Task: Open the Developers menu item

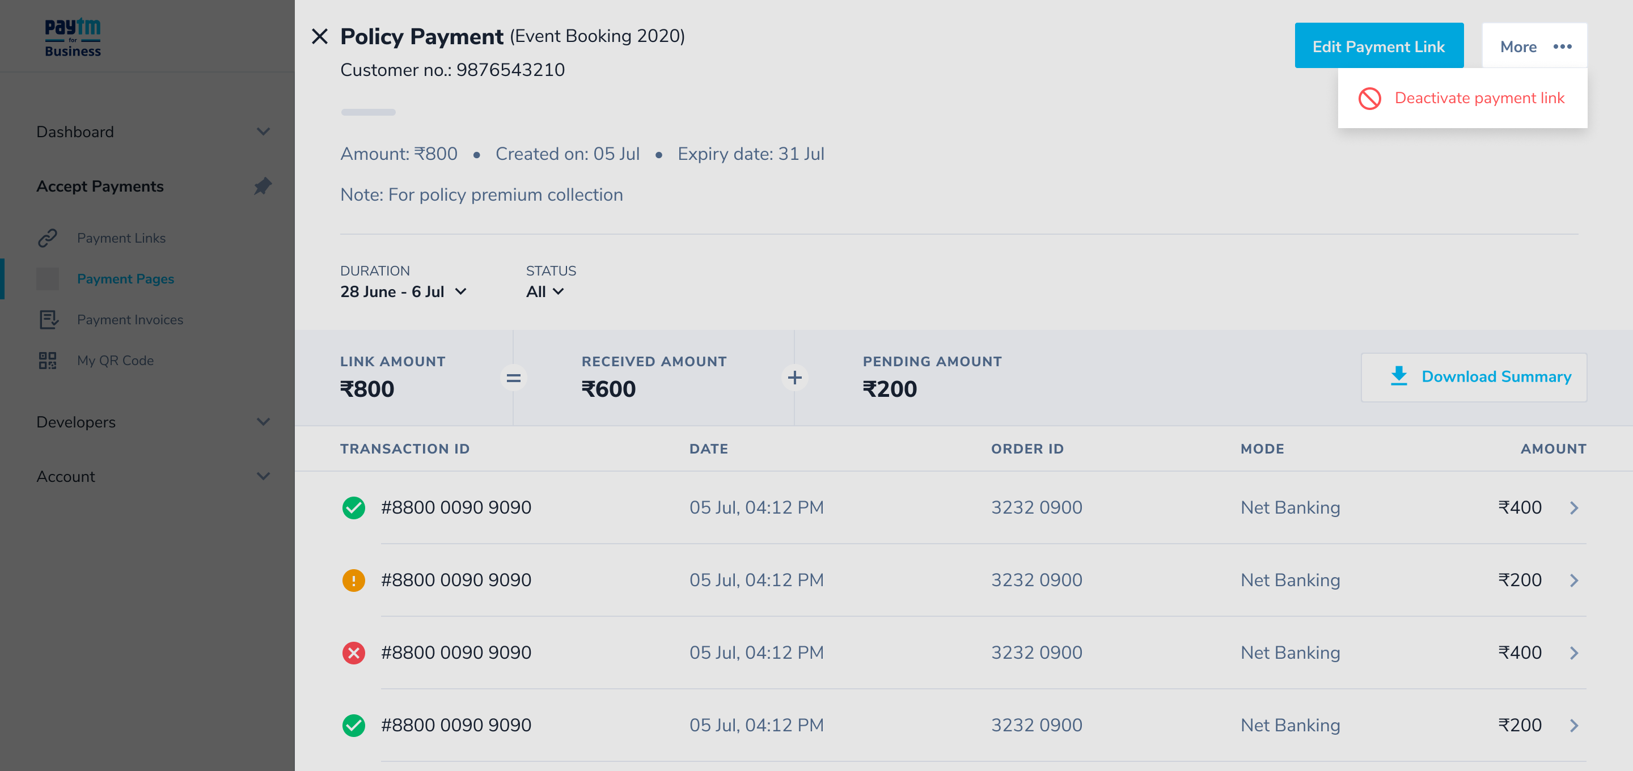Action: pos(76,421)
